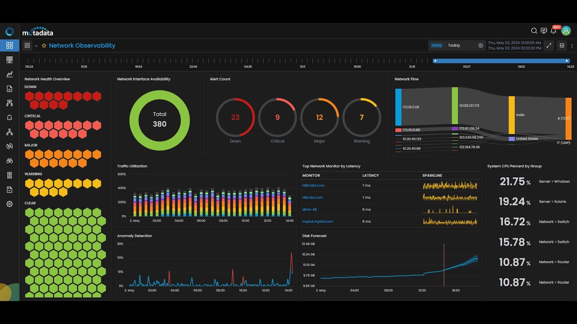This screenshot has width=577, height=324.
Task: Click the dashboard grid view button
Action: point(27,45)
